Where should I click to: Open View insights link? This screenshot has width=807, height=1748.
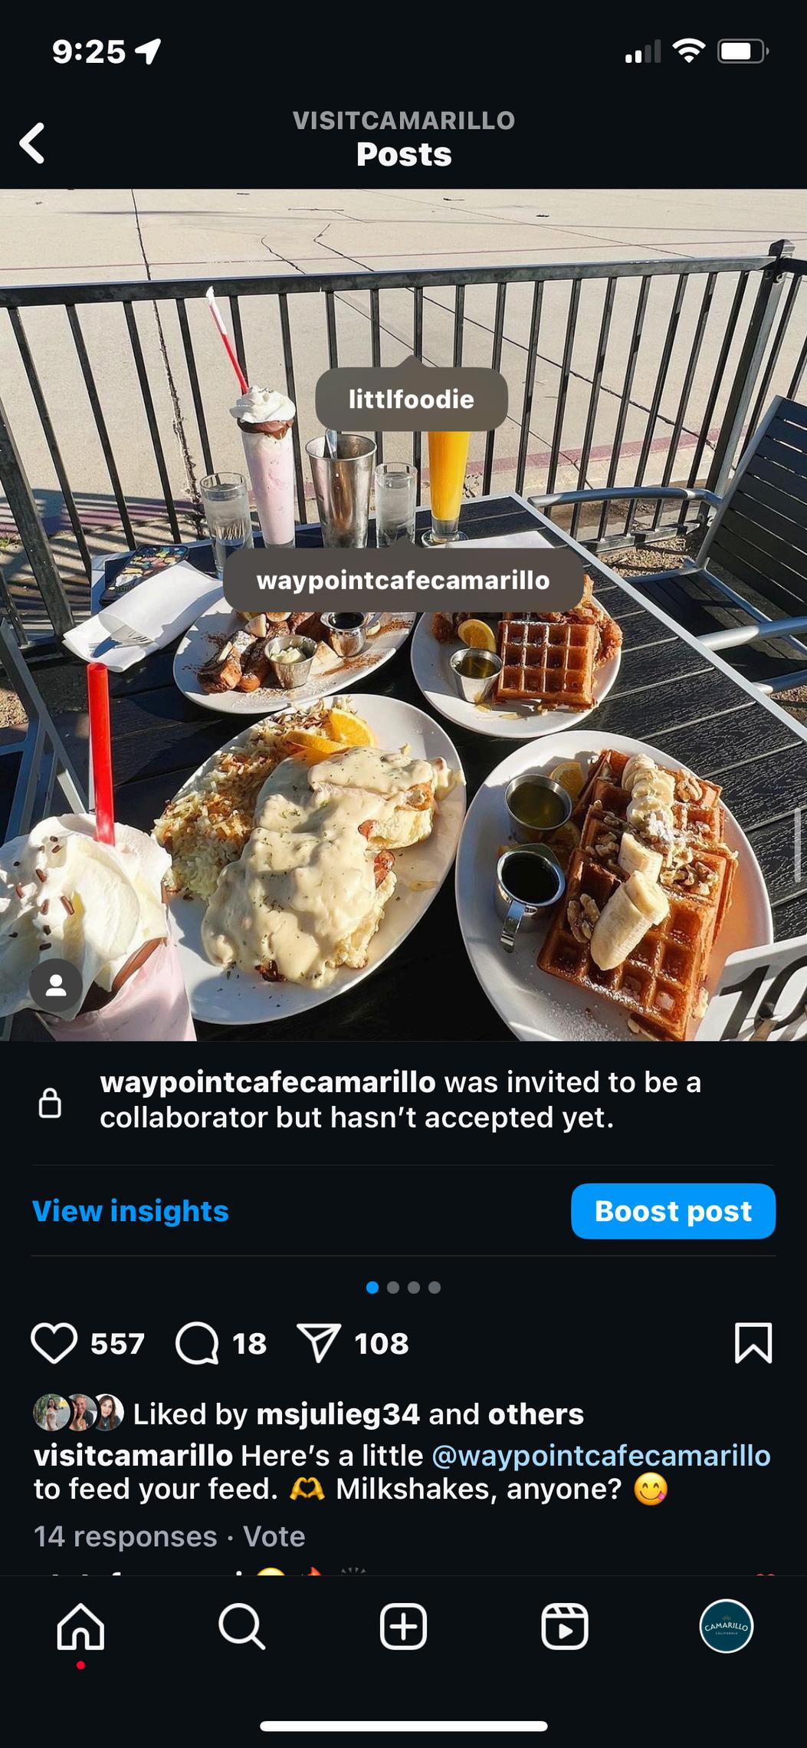[130, 1210]
